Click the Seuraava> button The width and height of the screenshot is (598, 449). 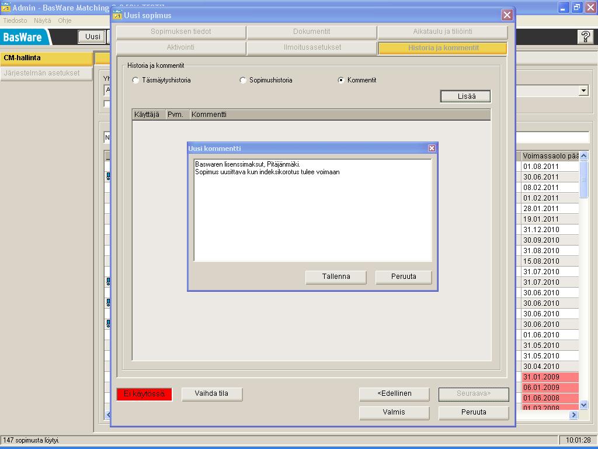(474, 393)
